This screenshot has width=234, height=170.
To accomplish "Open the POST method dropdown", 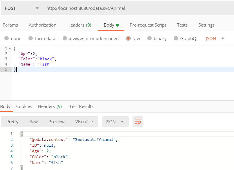I will (22, 8).
